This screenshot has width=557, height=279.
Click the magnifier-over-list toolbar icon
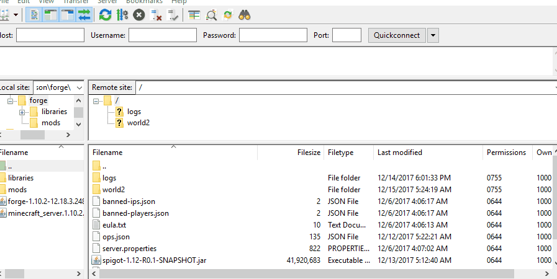(x=211, y=15)
